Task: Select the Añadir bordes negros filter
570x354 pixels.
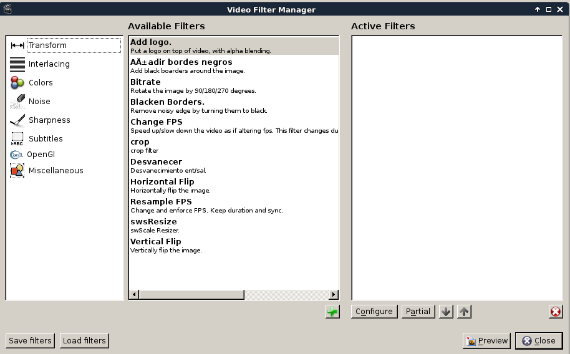Action: [x=234, y=66]
